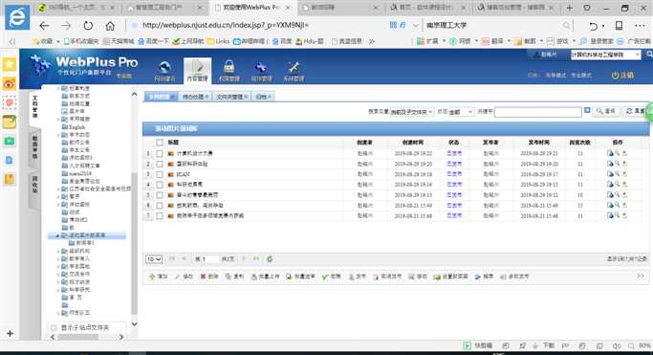Click the folder tree vertical scrollbar
Image resolution: width=653 pixels, height=355 pixels.
[x=134, y=244]
